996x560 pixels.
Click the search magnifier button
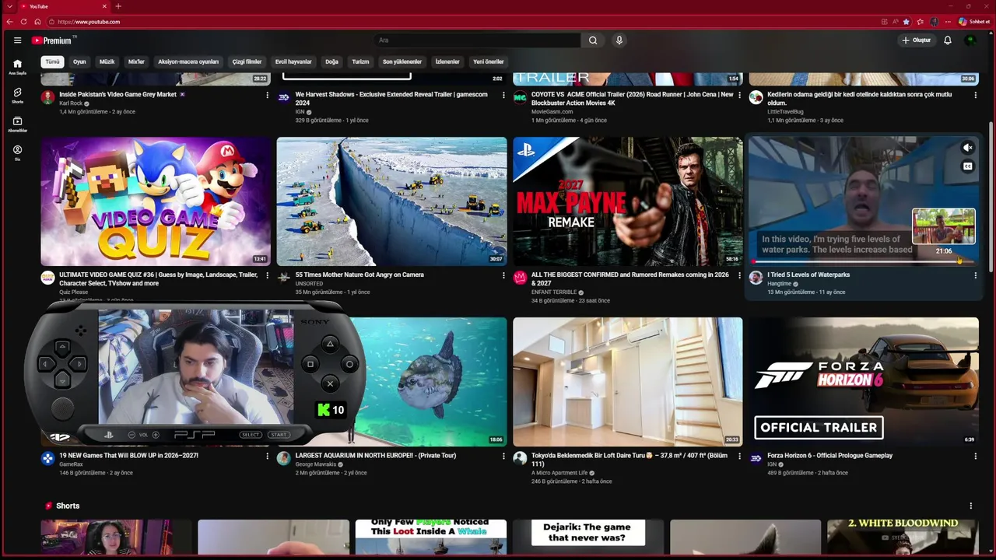coord(593,40)
